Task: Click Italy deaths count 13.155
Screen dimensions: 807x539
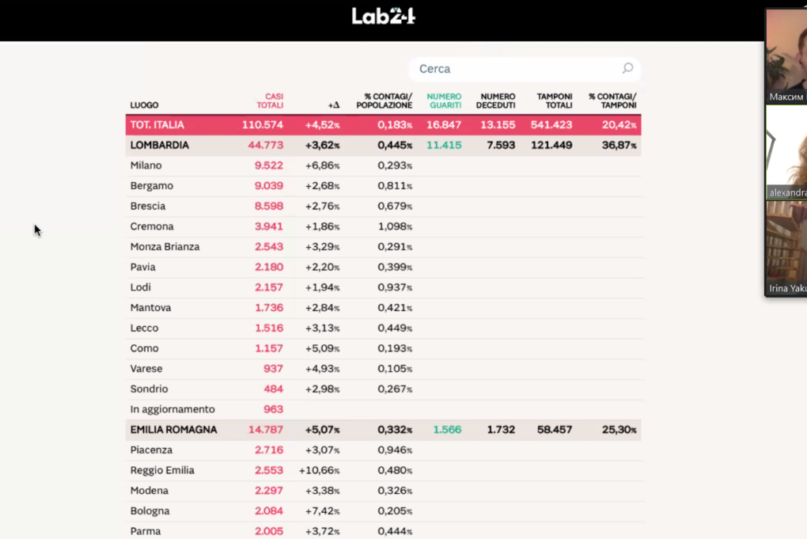Action: [498, 125]
